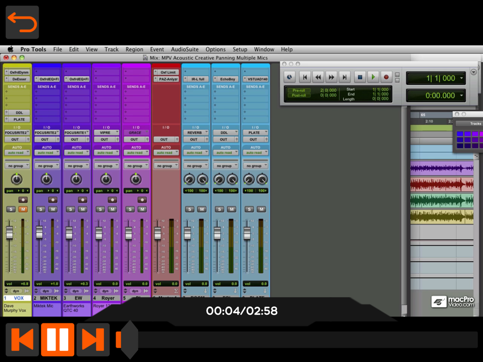The height and width of the screenshot is (362, 483).
Task: Click the transport Fast Forward button
Action: [331, 77]
